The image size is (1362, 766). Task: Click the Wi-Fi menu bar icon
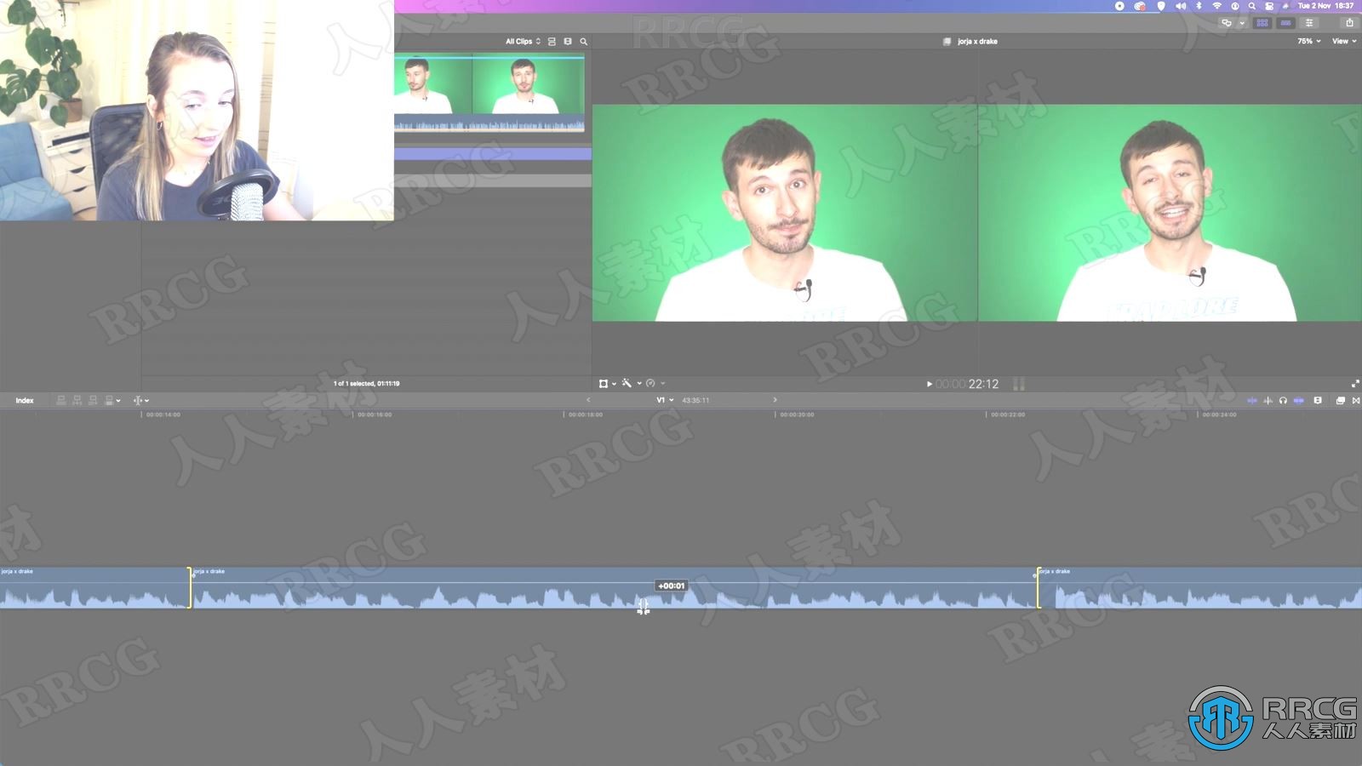coord(1216,6)
